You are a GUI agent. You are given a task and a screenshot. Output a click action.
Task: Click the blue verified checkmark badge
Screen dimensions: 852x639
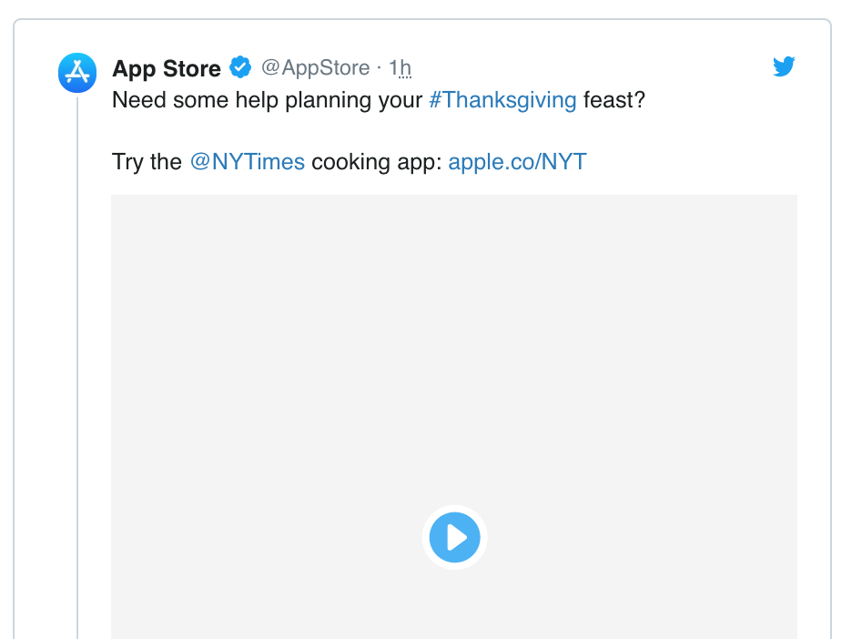tap(240, 66)
